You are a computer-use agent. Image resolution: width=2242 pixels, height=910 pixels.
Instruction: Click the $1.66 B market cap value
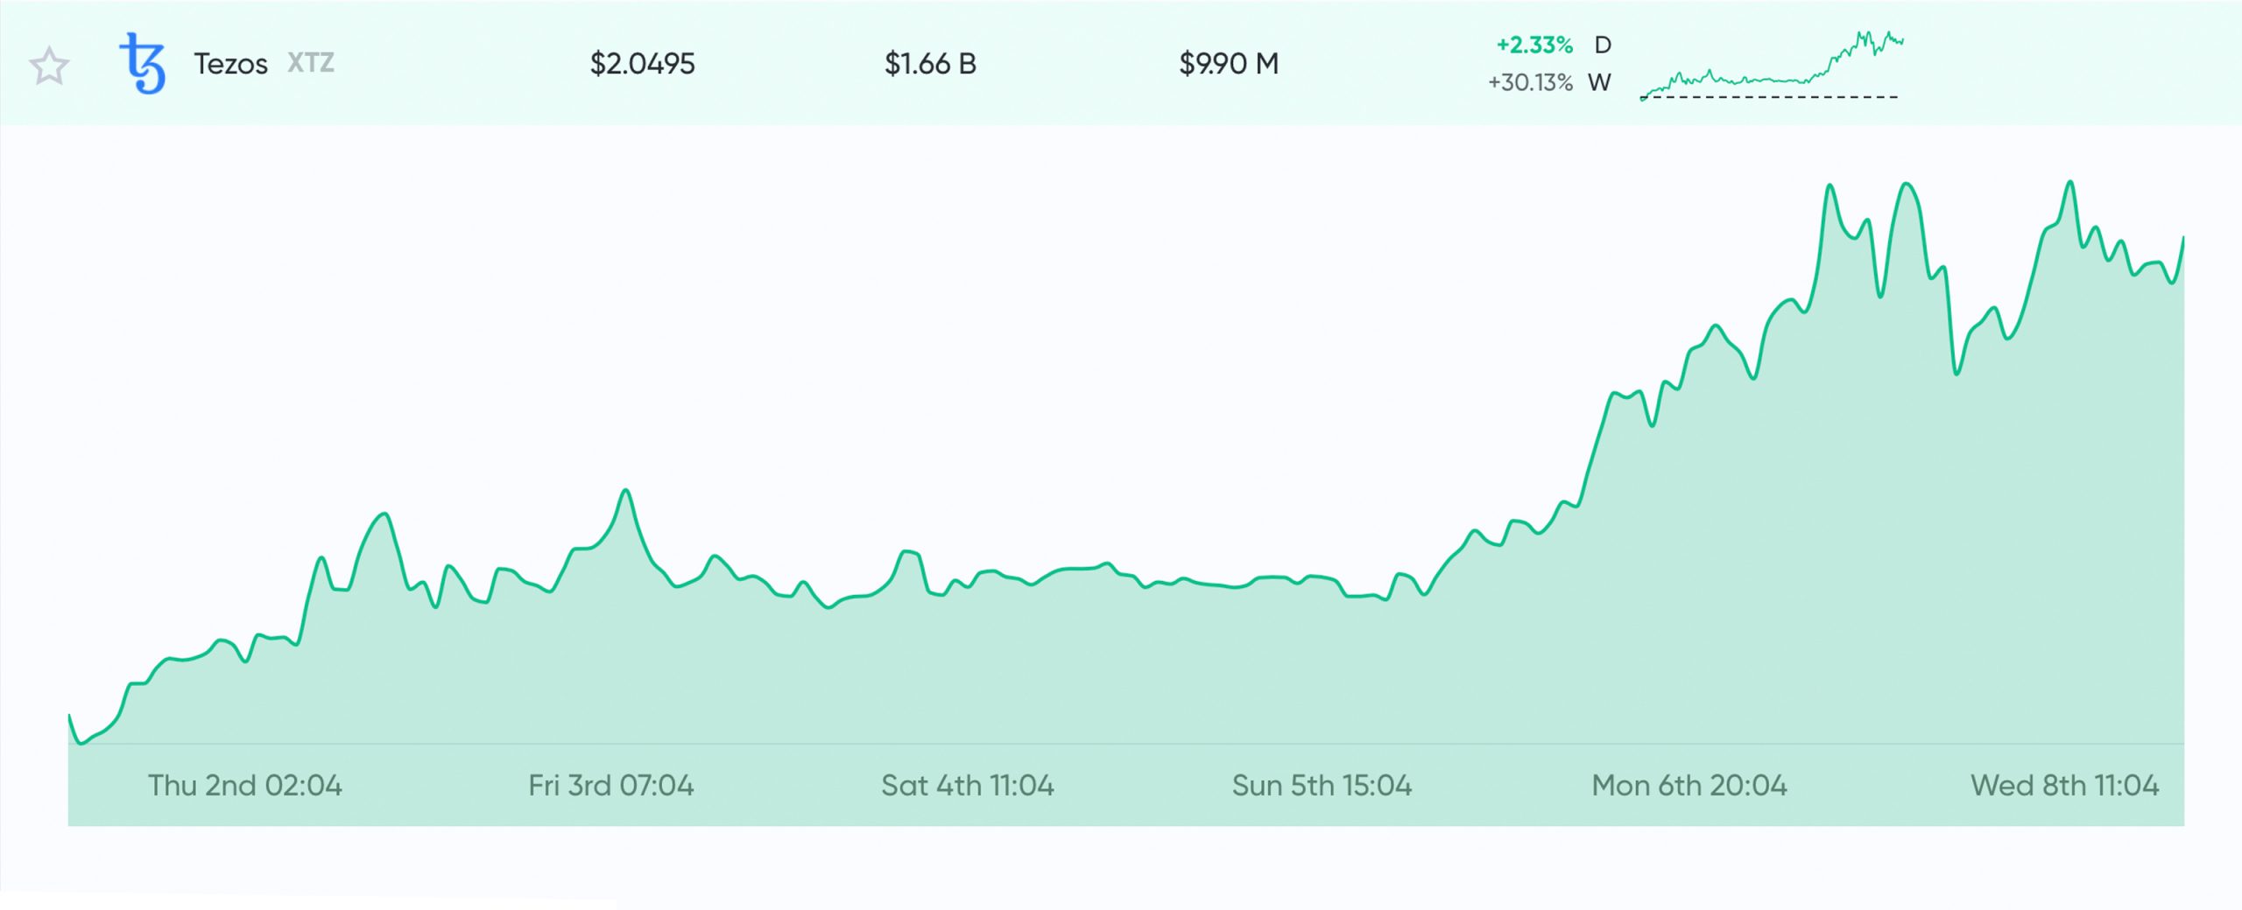click(x=930, y=64)
